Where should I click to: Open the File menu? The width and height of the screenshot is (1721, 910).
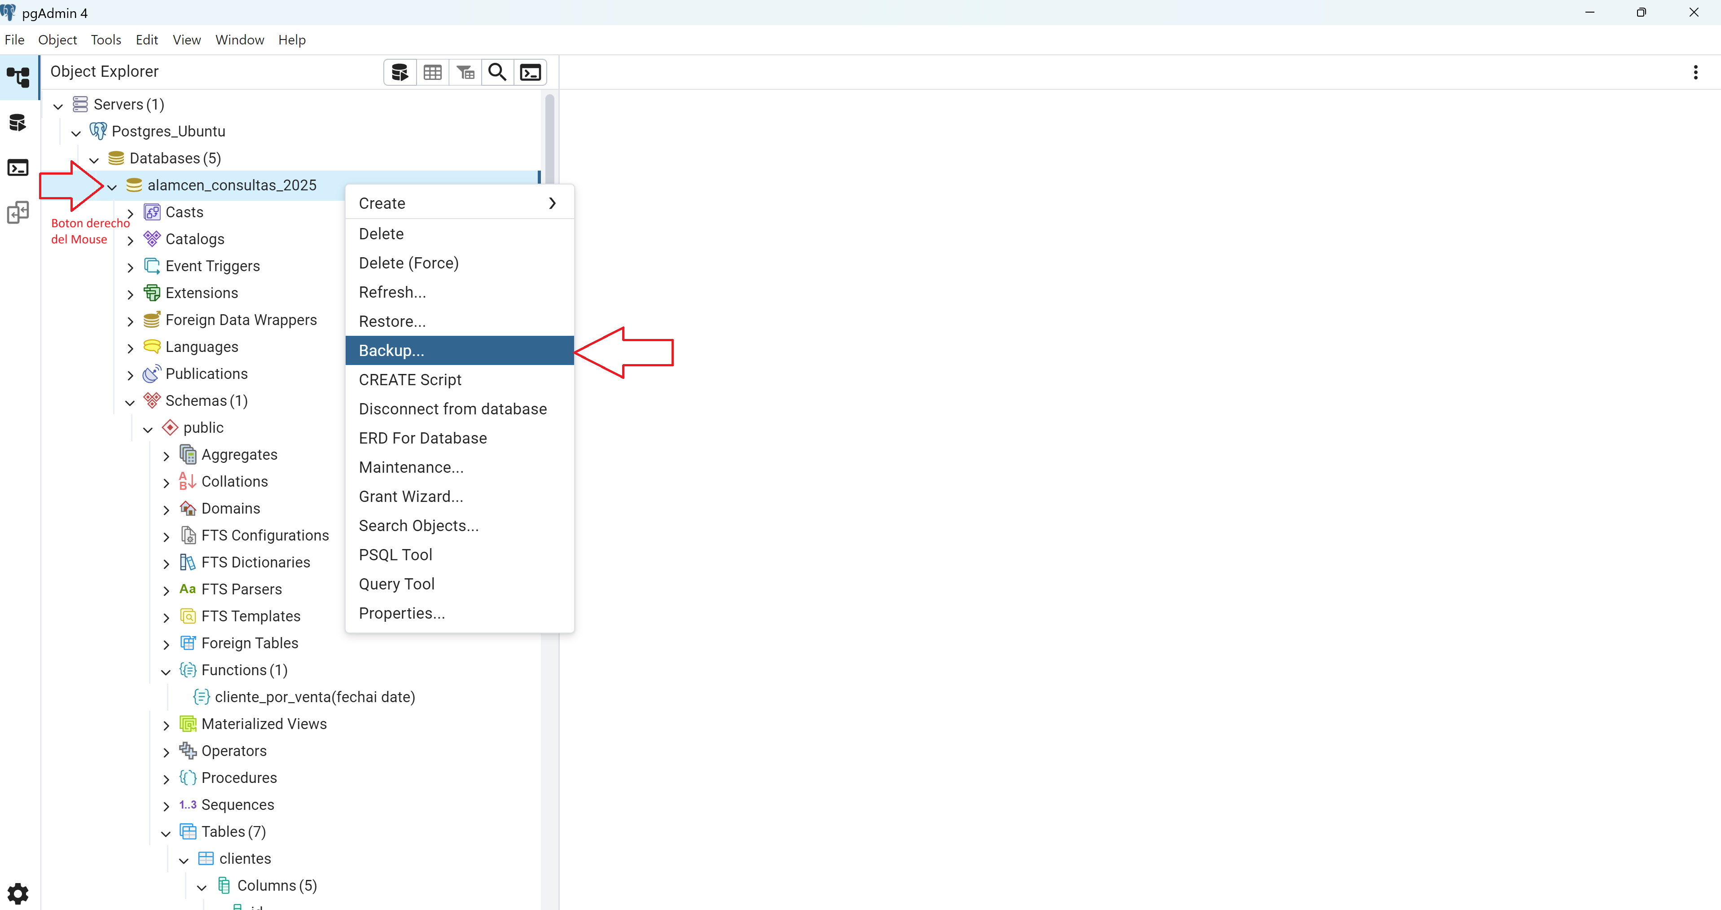tap(14, 40)
